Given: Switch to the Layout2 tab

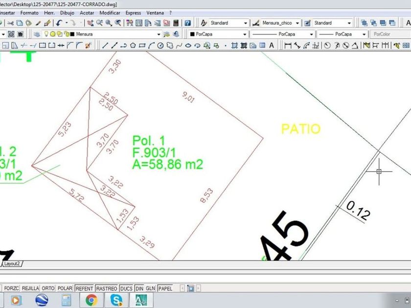Looking at the screenshot, I should pyautogui.click(x=13, y=264).
